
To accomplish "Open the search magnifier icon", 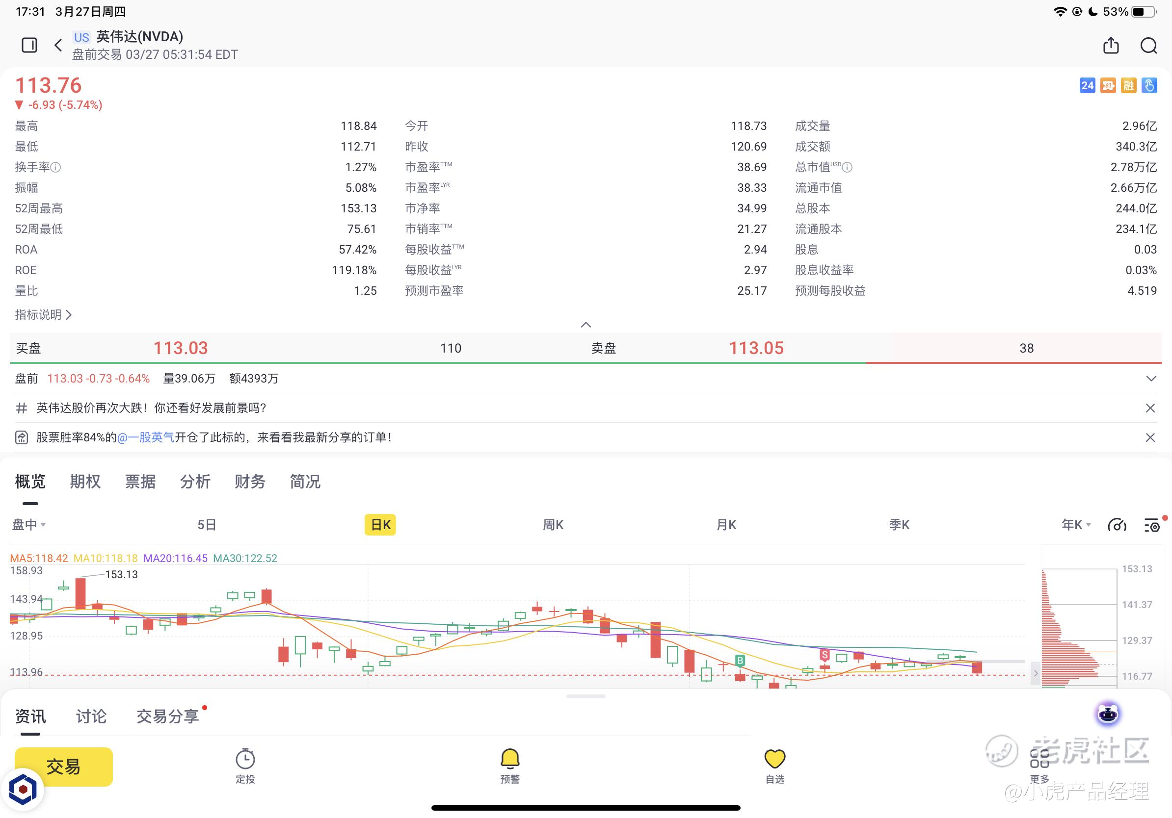I will click(1148, 46).
